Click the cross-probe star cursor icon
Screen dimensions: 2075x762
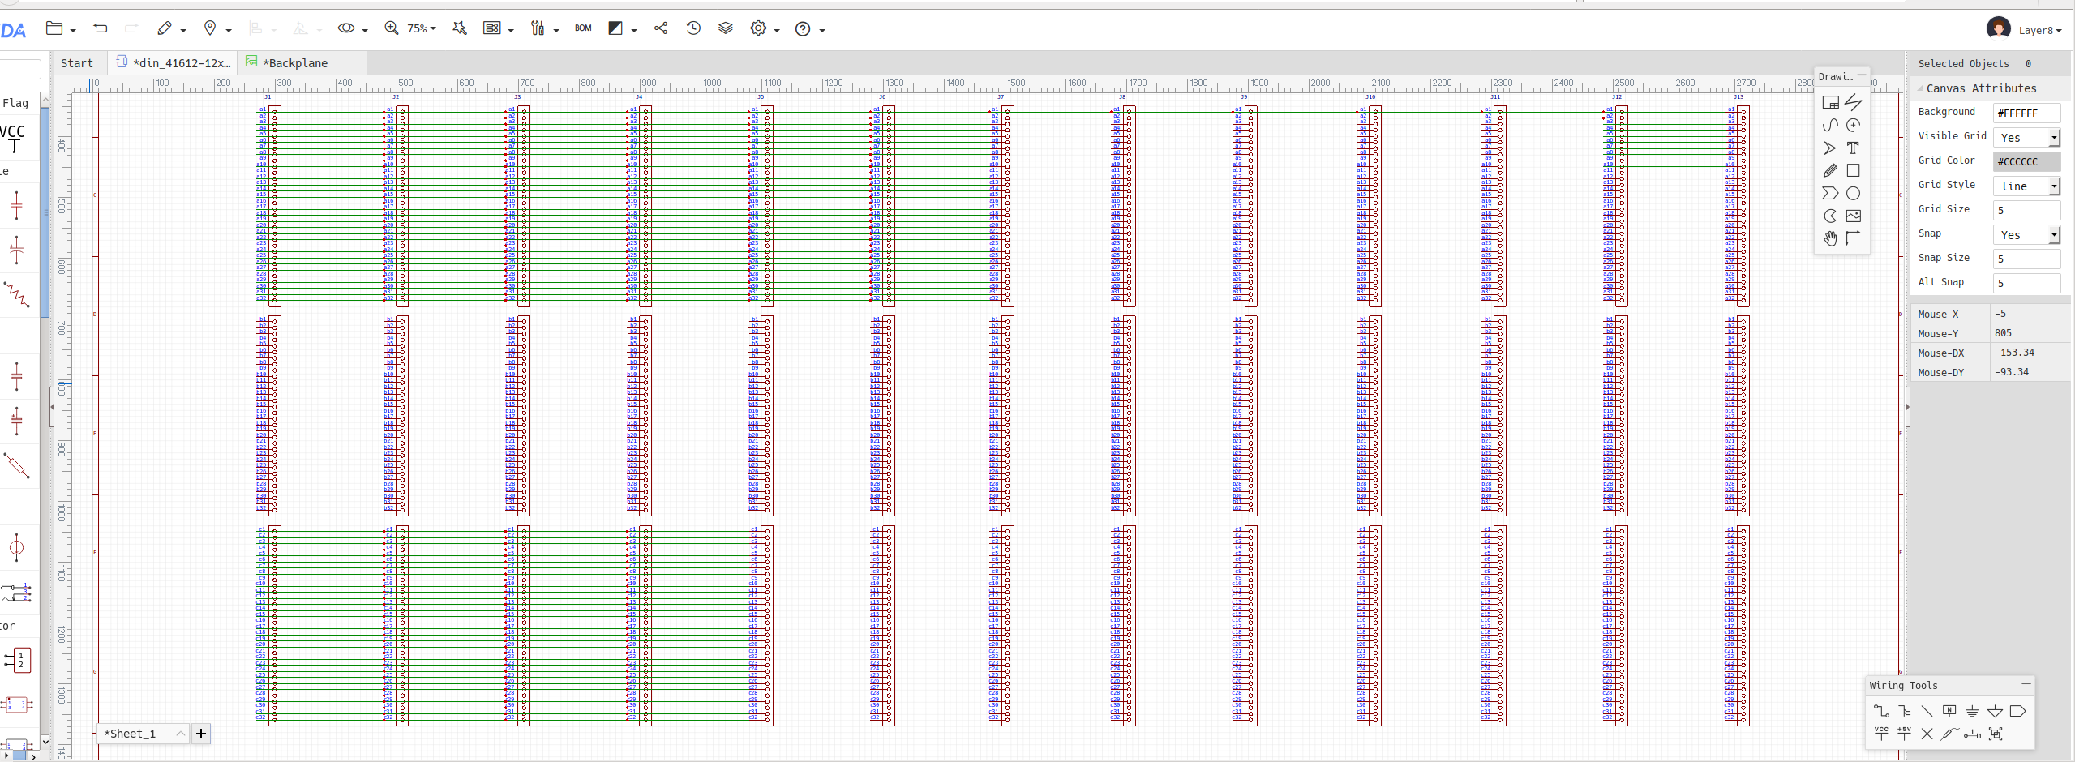(460, 28)
